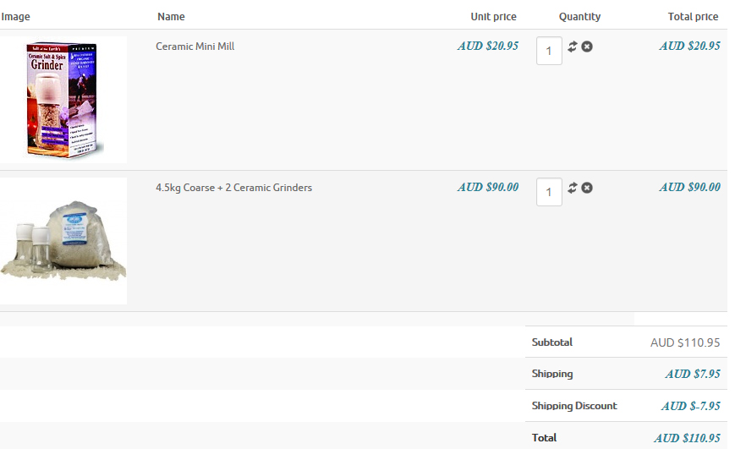Click the Total price column header

(693, 17)
